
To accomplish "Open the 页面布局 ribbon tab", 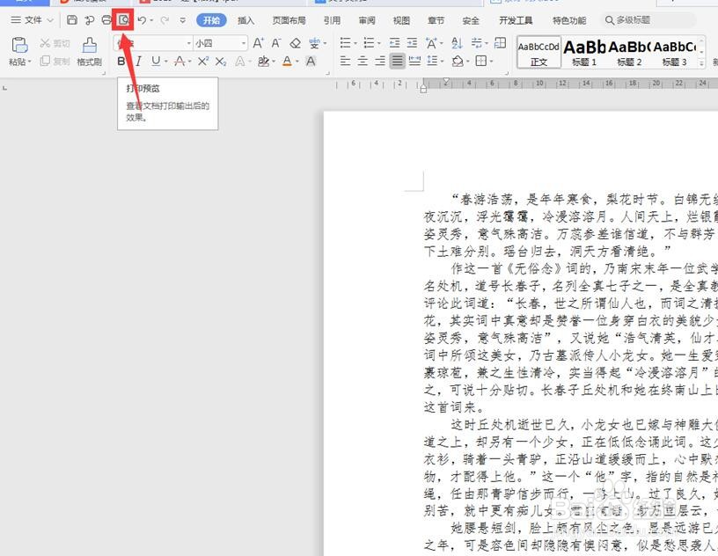I will [x=289, y=20].
